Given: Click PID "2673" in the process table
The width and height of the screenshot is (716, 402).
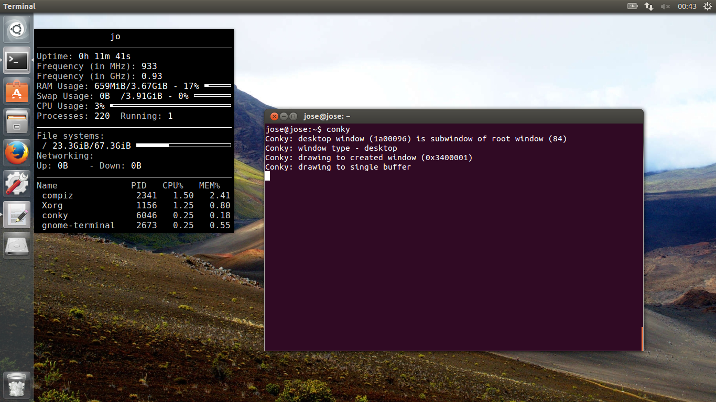Looking at the screenshot, I should click(147, 225).
